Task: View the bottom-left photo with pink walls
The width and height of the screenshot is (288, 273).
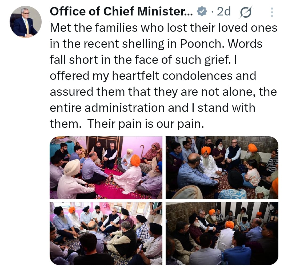Action: tap(106, 234)
